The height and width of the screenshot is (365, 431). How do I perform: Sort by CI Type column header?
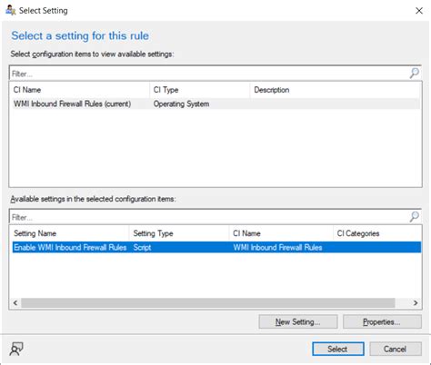pos(200,90)
